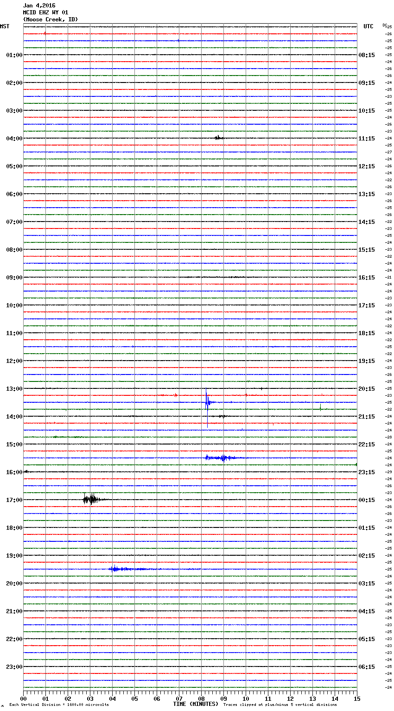The image size is (394, 711).
Task: Click the "Each Vertical Division = 1600.00 microvolts" note
Action: pos(59,705)
